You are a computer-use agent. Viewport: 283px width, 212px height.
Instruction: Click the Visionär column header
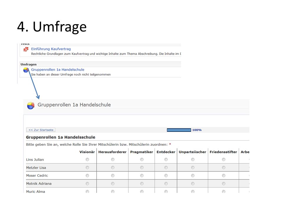tap(87, 152)
